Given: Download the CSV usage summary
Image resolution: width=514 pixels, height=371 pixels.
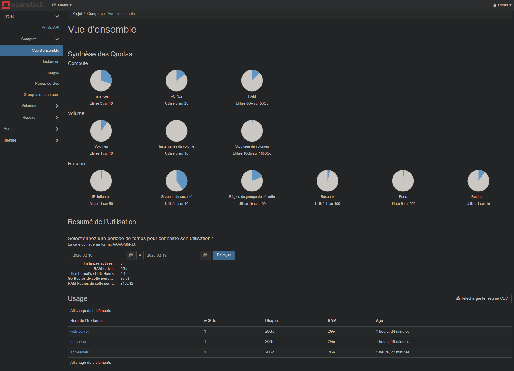Looking at the screenshot, I should [482, 298].
